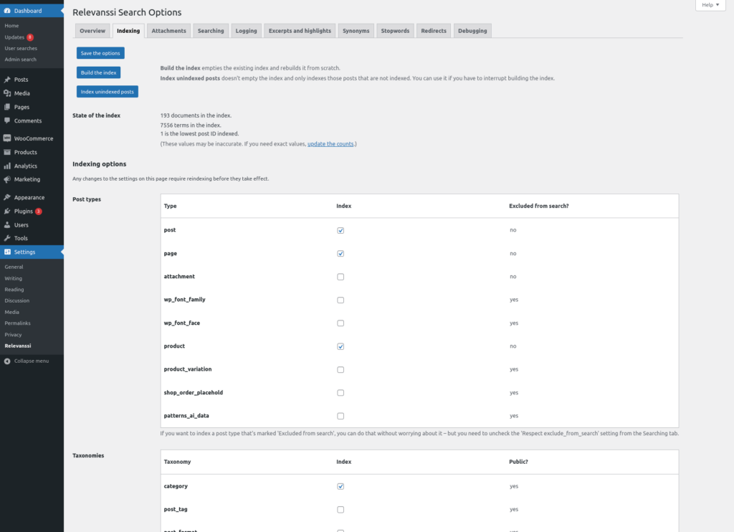Go to the Redirects tab
Viewport: 734px width, 532px height.
tap(434, 31)
